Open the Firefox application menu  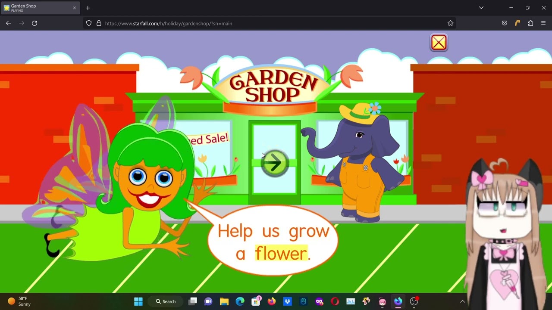point(543,23)
